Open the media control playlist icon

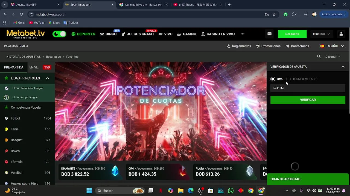(x=306, y=14)
